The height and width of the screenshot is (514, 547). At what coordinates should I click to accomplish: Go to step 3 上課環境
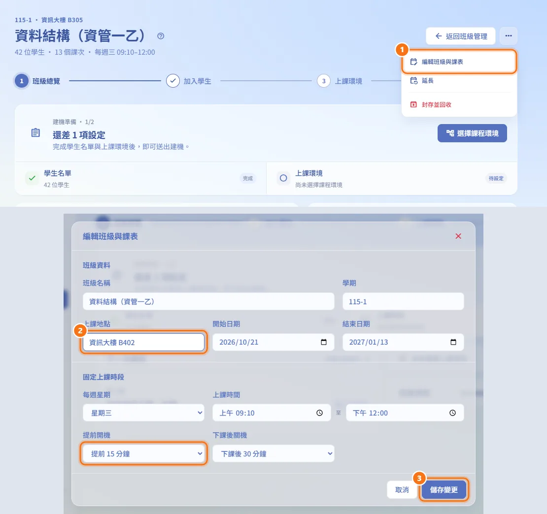pos(340,81)
